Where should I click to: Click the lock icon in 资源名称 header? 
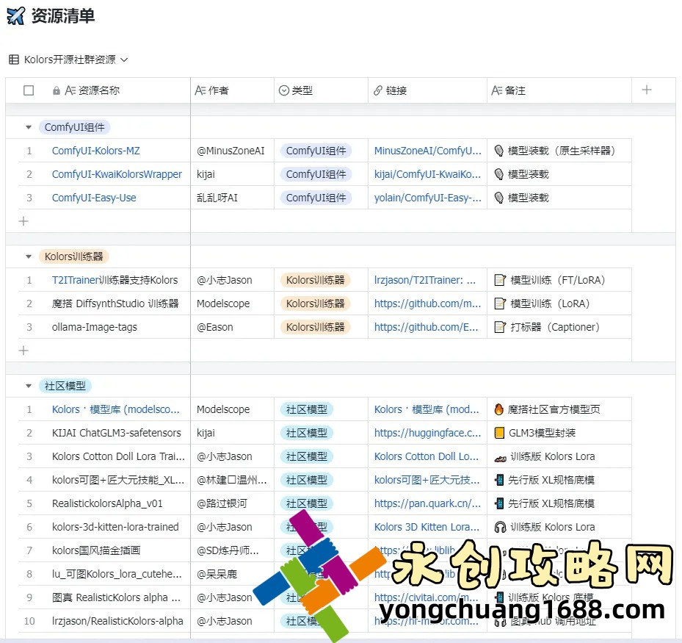pyautogui.click(x=56, y=90)
